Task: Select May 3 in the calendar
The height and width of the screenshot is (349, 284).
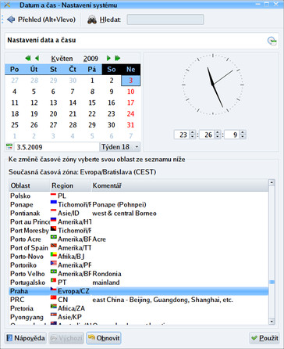Action: pos(130,81)
